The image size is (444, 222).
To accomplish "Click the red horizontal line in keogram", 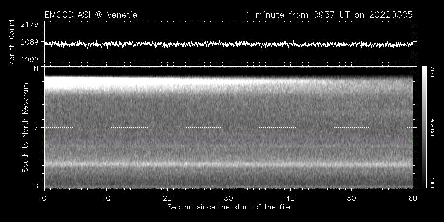I will (x=229, y=139).
